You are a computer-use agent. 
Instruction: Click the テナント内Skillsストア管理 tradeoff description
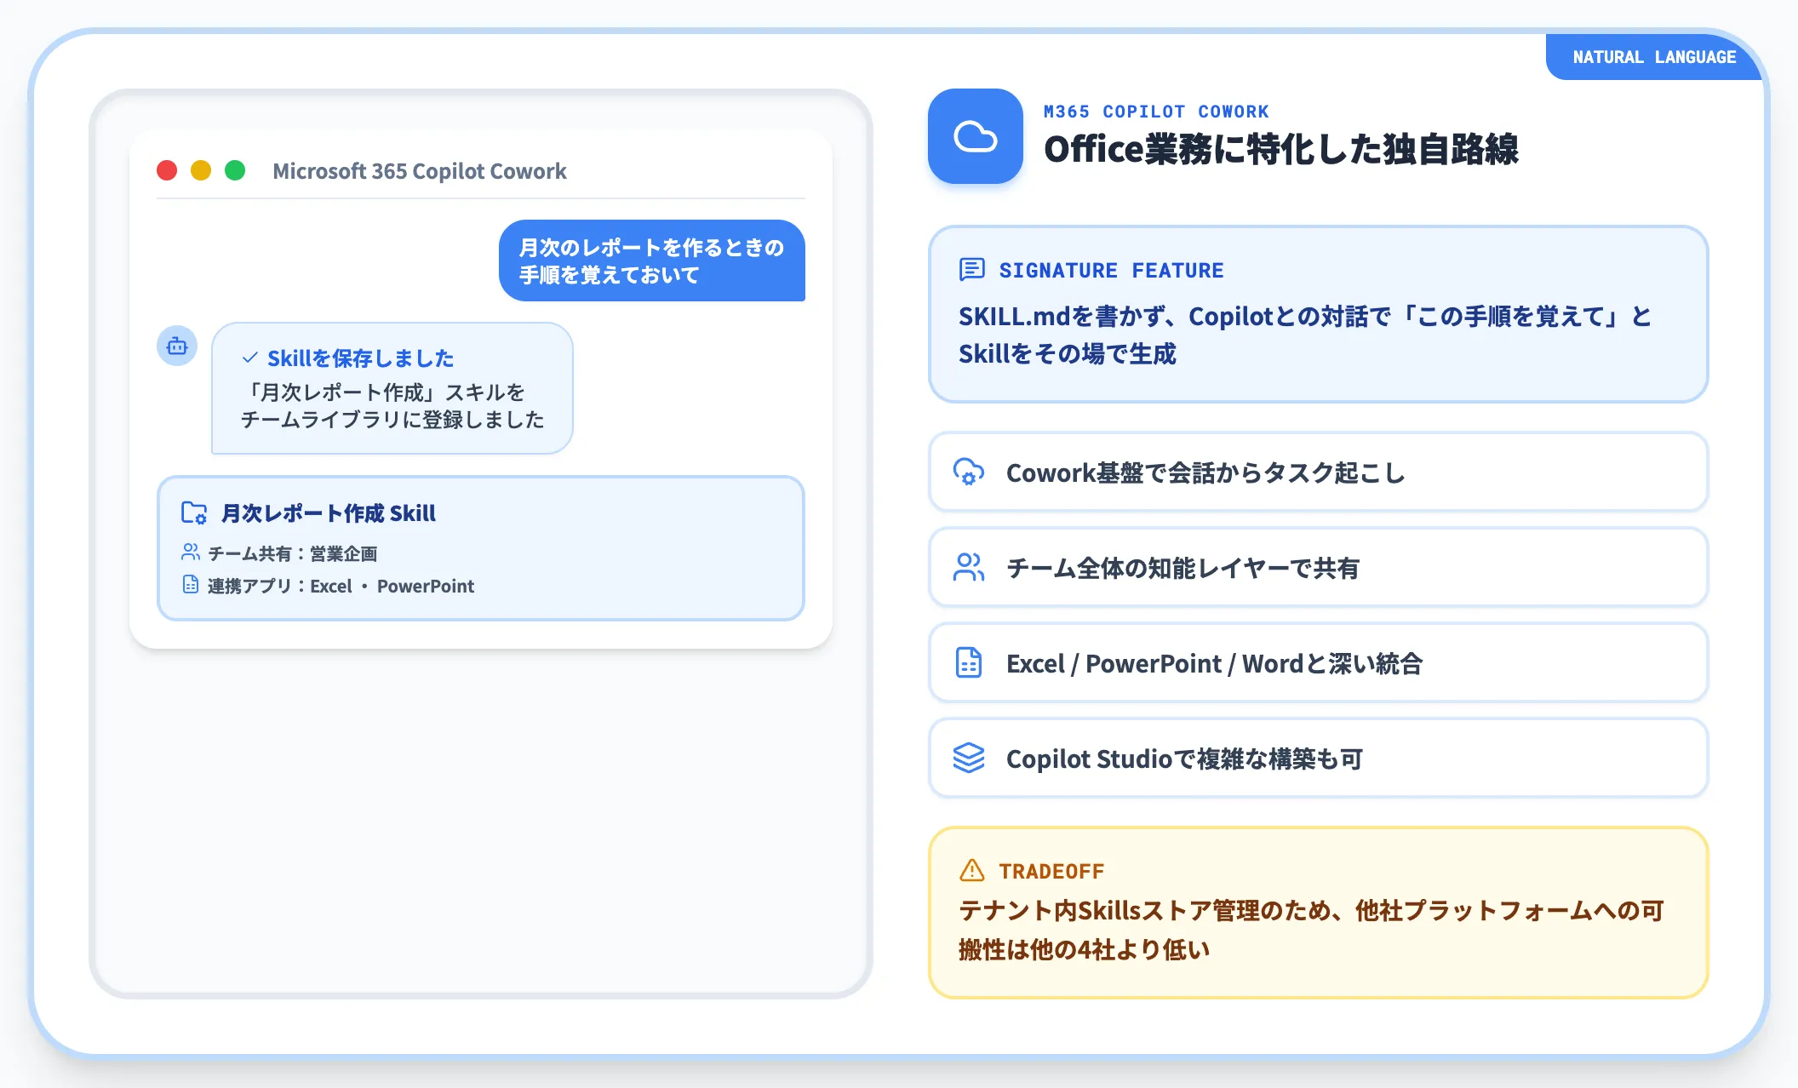(x=1311, y=930)
